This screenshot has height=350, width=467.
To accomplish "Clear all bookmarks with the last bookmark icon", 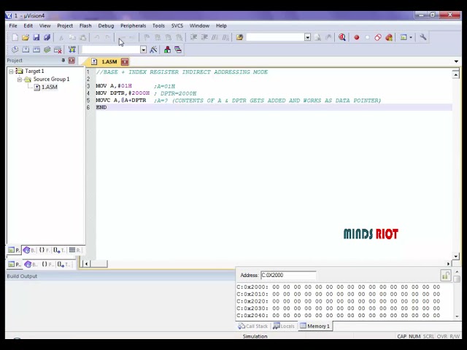I will [179, 37].
